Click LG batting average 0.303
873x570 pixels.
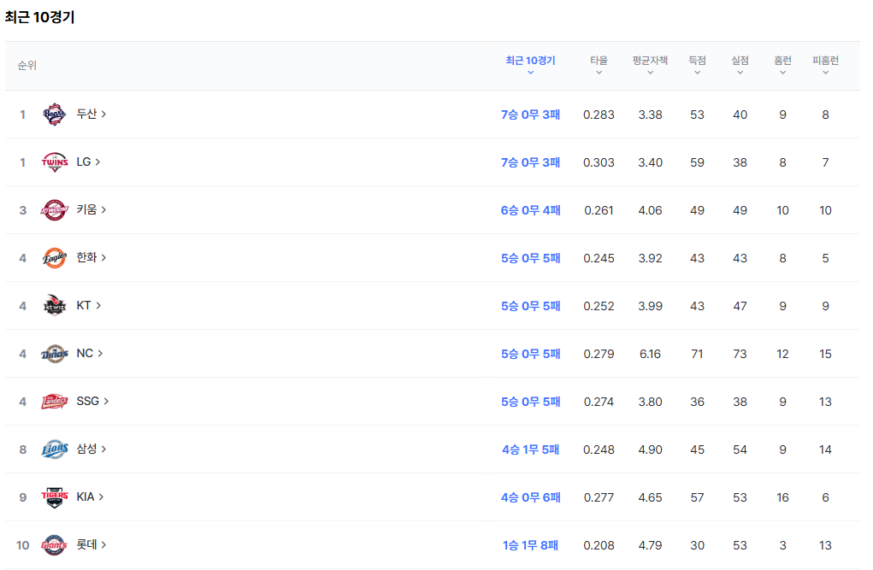(x=599, y=162)
